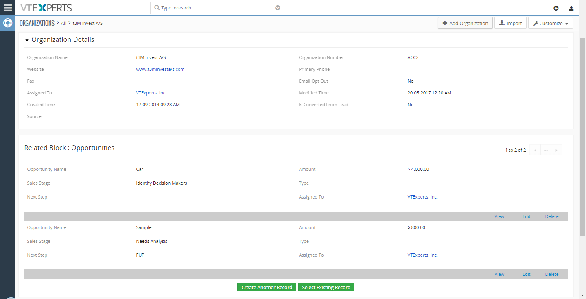Open the user profile icon
The image size is (586, 299).
coord(571,8)
